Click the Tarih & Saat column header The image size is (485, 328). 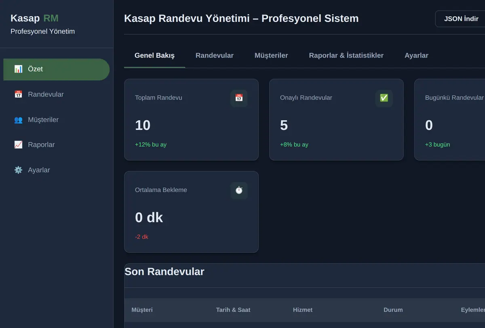[233, 310]
